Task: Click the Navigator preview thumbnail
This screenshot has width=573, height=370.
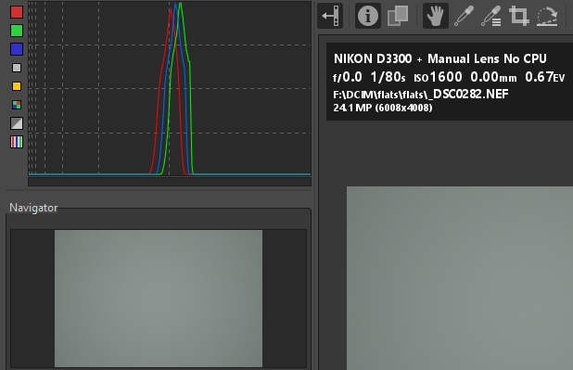Action: (x=159, y=299)
